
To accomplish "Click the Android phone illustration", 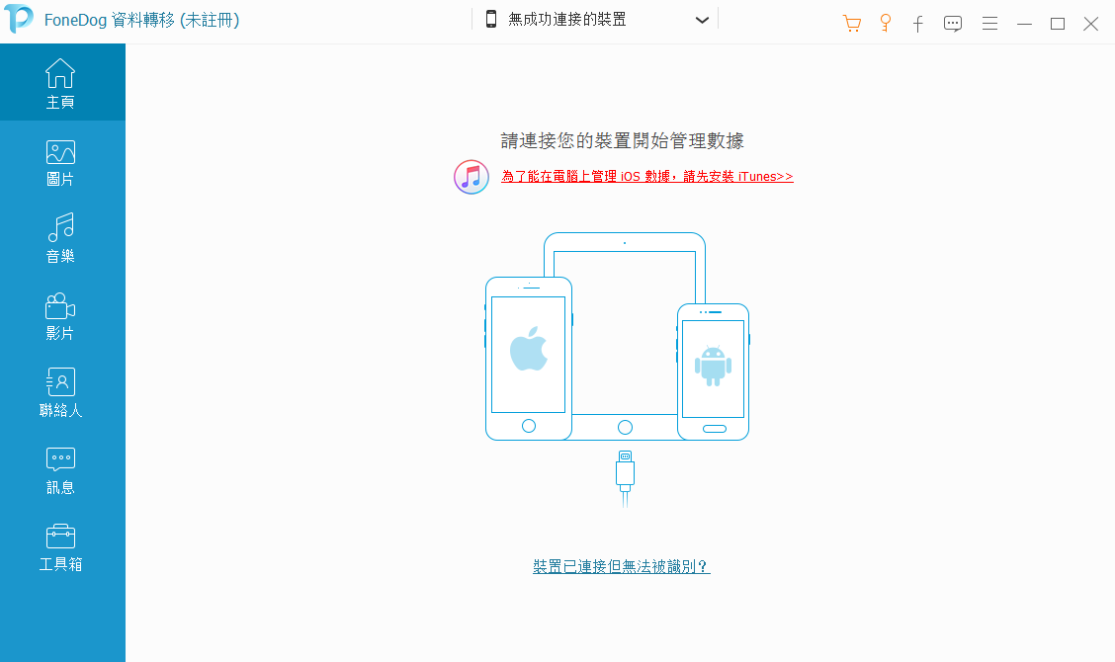I will 714,372.
